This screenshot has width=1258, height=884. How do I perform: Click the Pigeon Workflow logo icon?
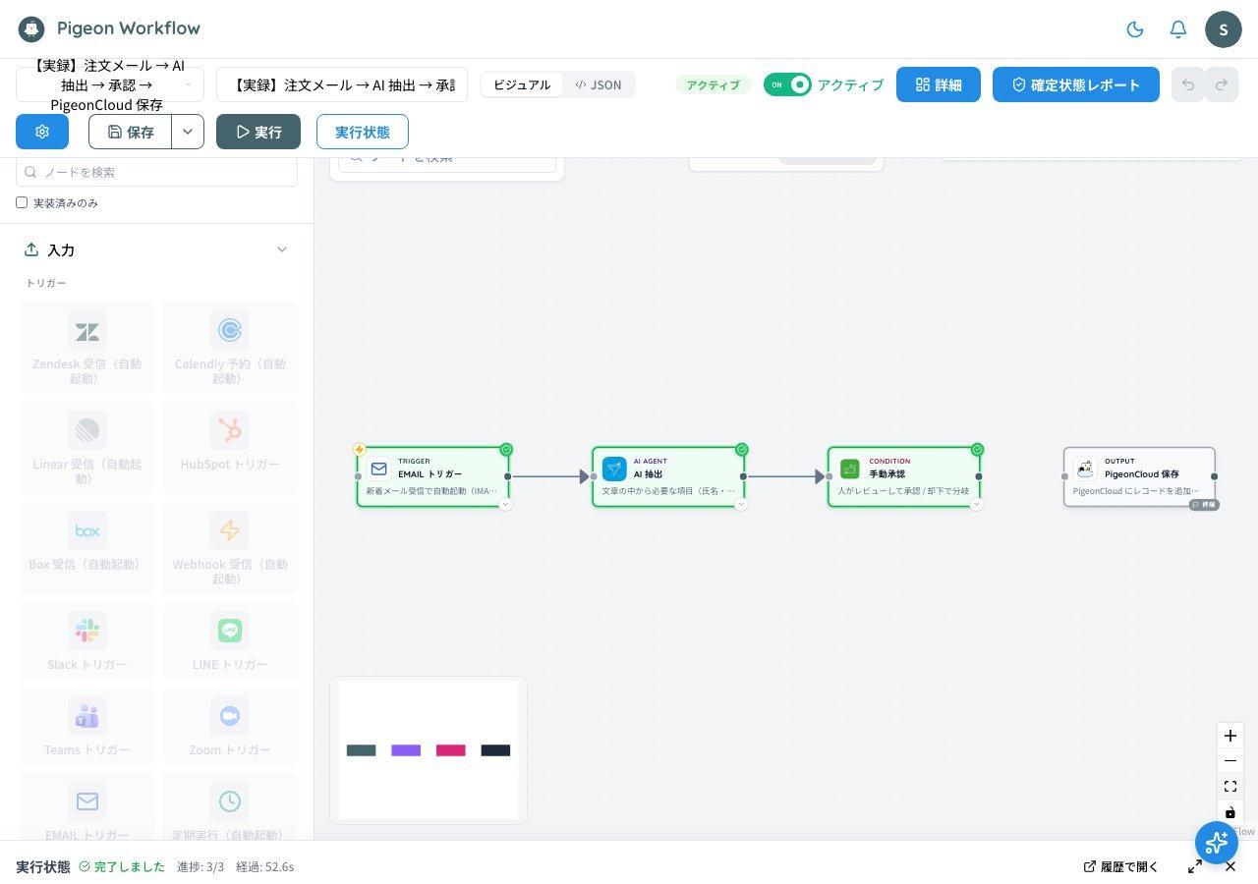31,29
